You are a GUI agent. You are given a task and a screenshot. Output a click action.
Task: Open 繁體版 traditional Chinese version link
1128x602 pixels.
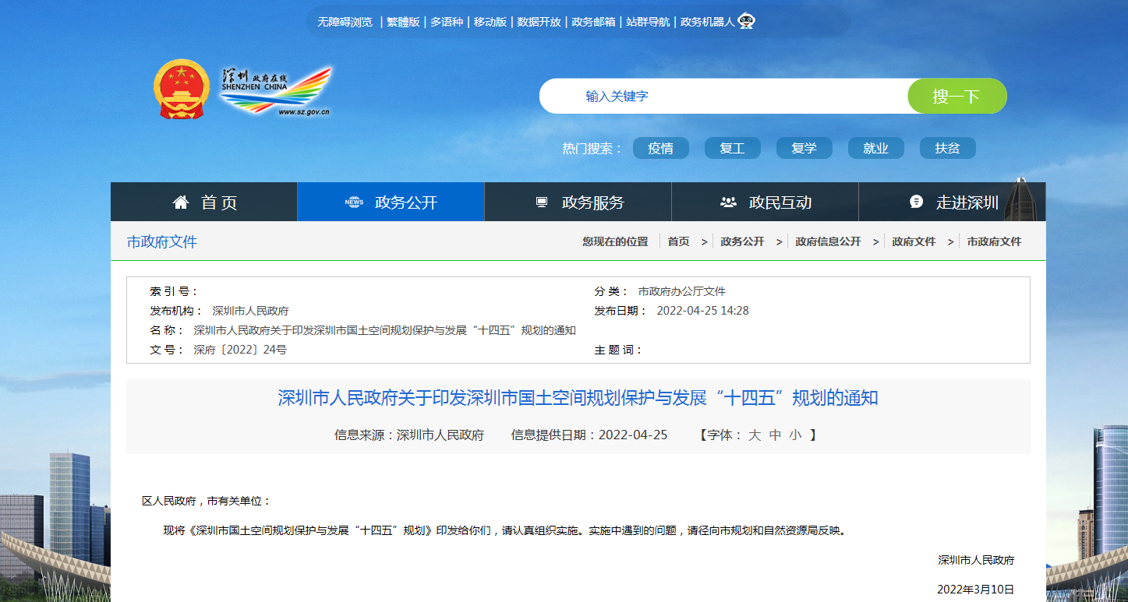pos(403,22)
